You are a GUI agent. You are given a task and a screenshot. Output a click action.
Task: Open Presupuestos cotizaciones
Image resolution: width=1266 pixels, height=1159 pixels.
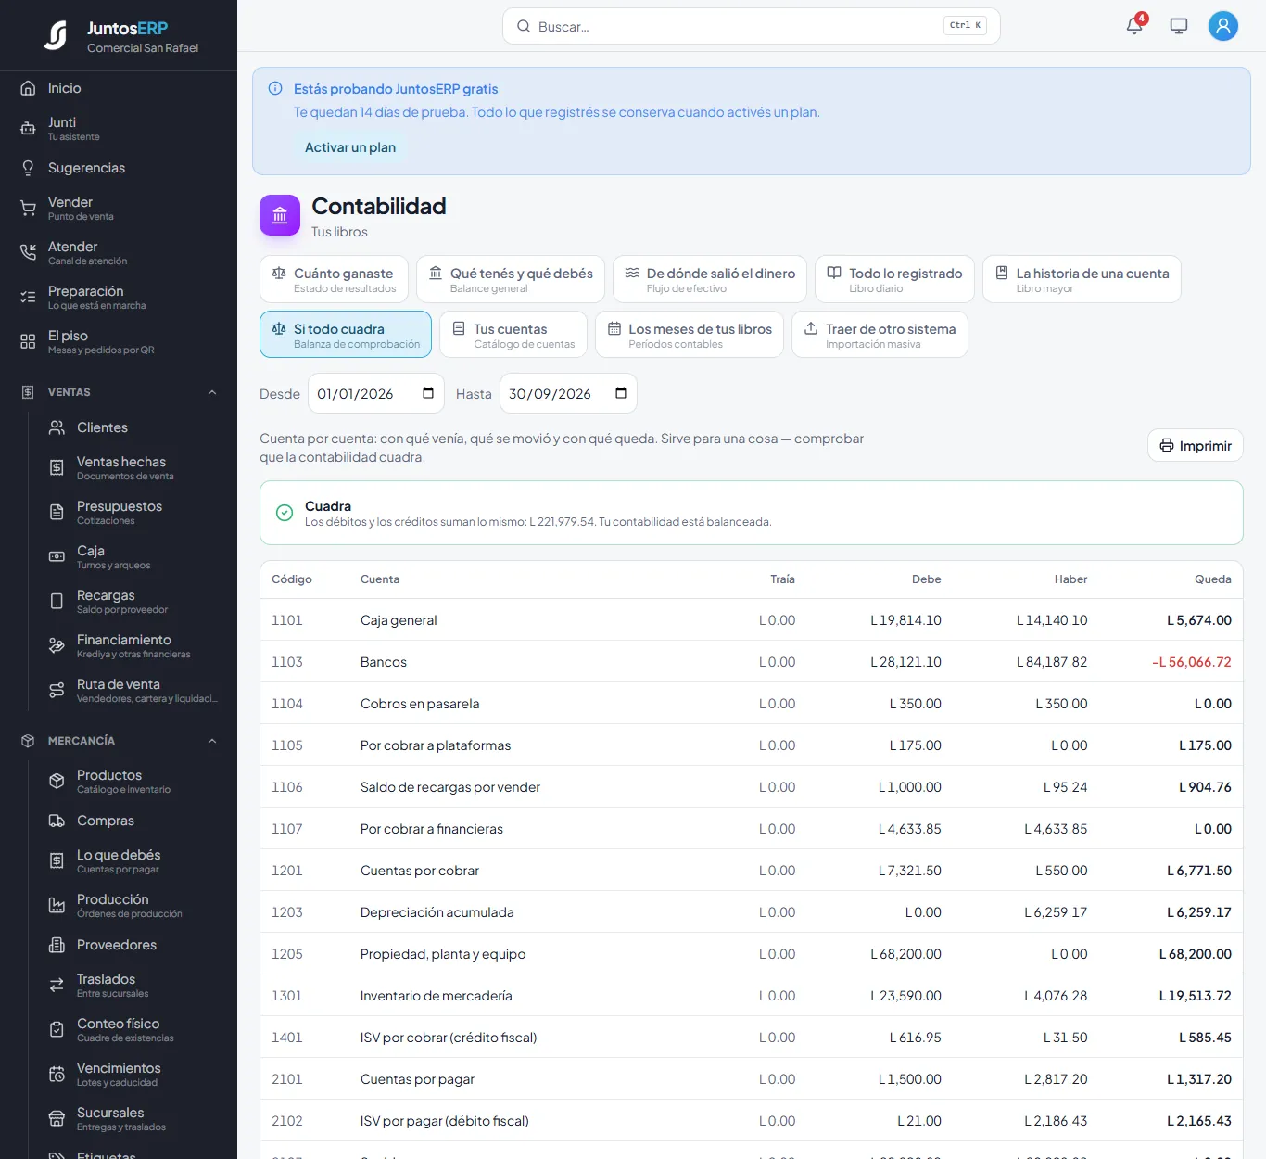click(x=133, y=512)
